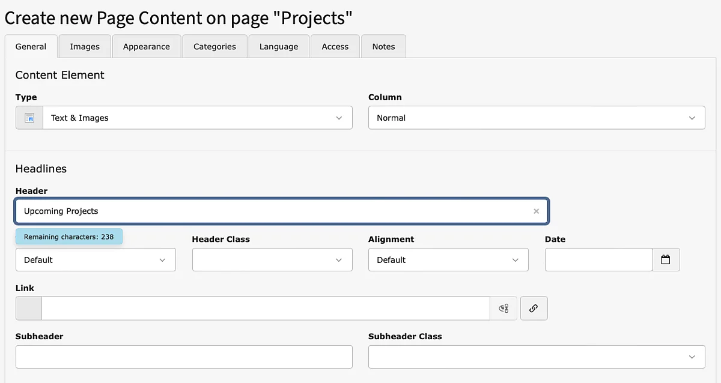This screenshot has height=383, width=721.
Task: Expand the Alignment dropdown
Action: pos(448,260)
